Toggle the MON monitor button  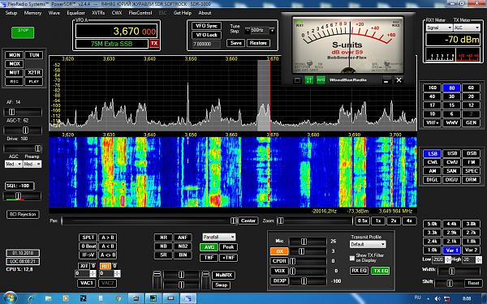click(x=15, y=55)
